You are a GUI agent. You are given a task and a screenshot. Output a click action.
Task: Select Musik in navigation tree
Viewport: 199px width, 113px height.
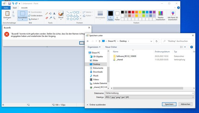point(94,76)
